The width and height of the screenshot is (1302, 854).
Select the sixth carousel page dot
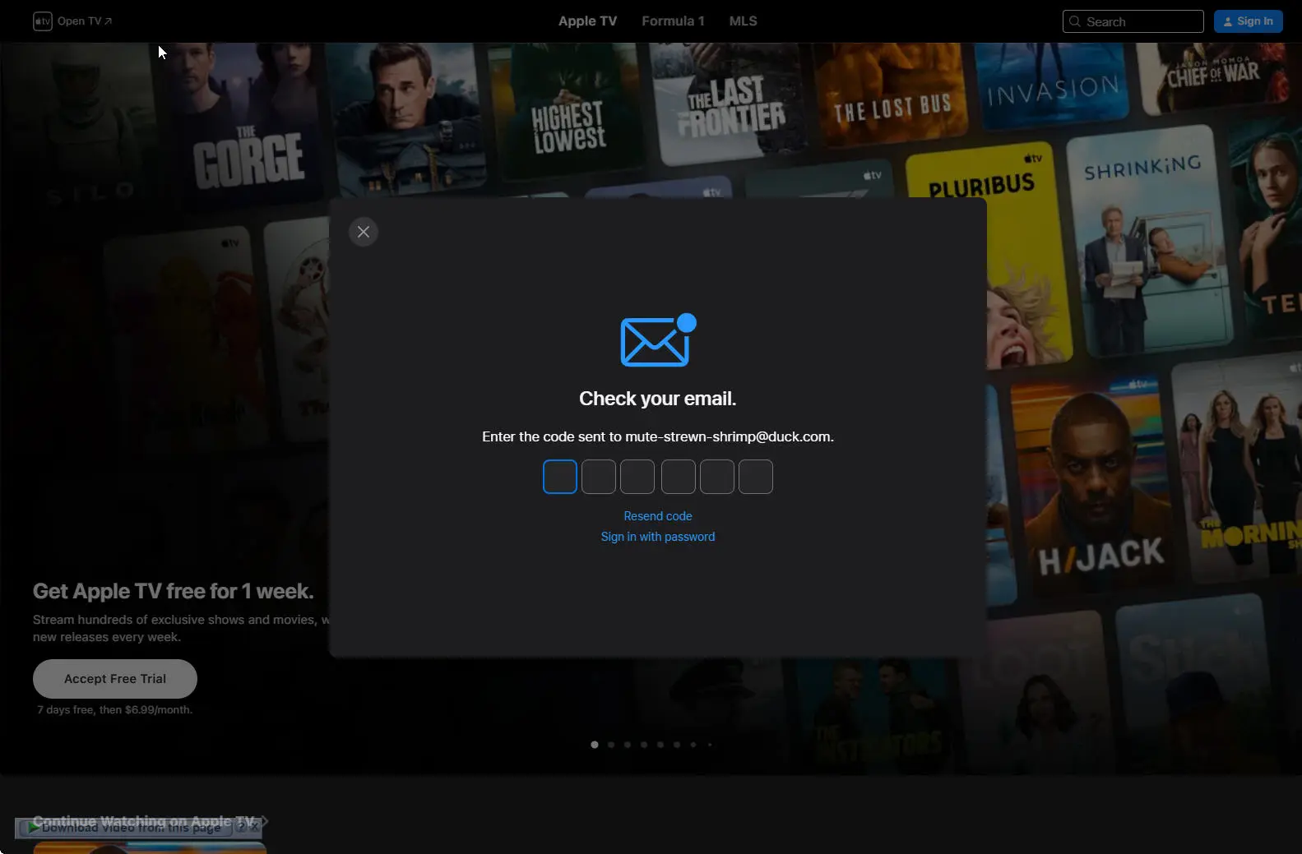677,745
